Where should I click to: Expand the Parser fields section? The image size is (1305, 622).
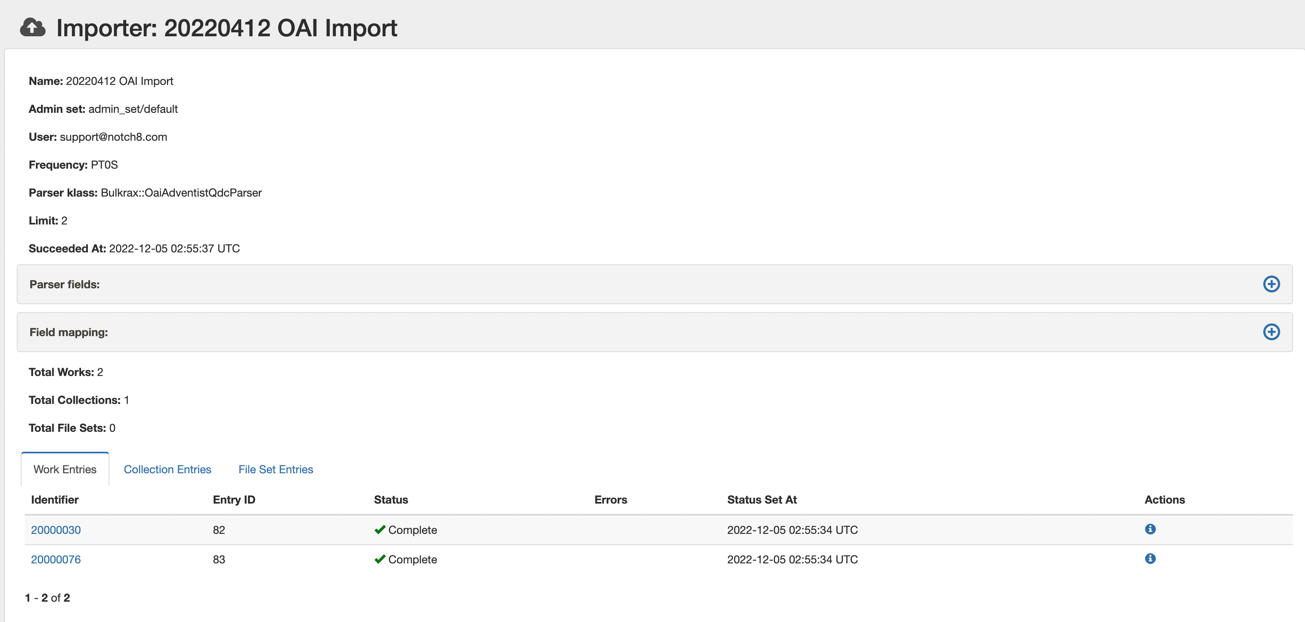coord(1271,284)
